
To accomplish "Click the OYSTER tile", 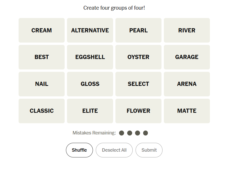I will [x=138, y=57].
